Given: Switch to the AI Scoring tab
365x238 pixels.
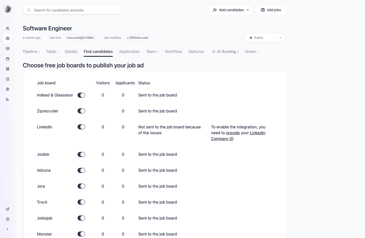Looking at the screenshot, I should (225, 52).
